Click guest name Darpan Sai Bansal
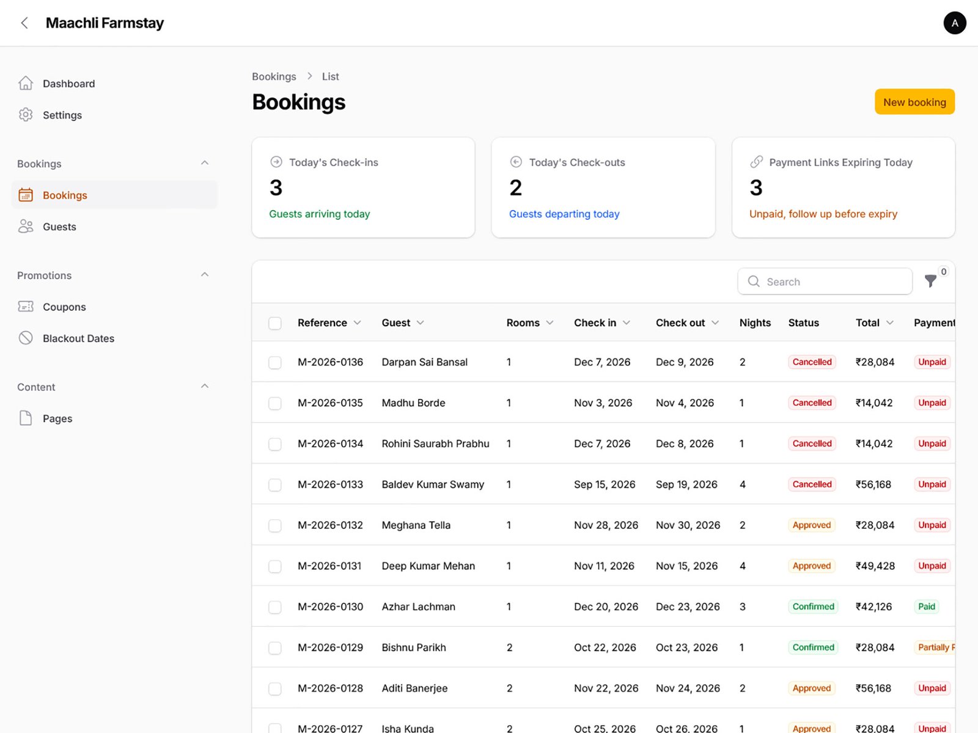Image resolution: width=978 pixels, height=733 pixels. pyautogui.click(x=424, y=362)
